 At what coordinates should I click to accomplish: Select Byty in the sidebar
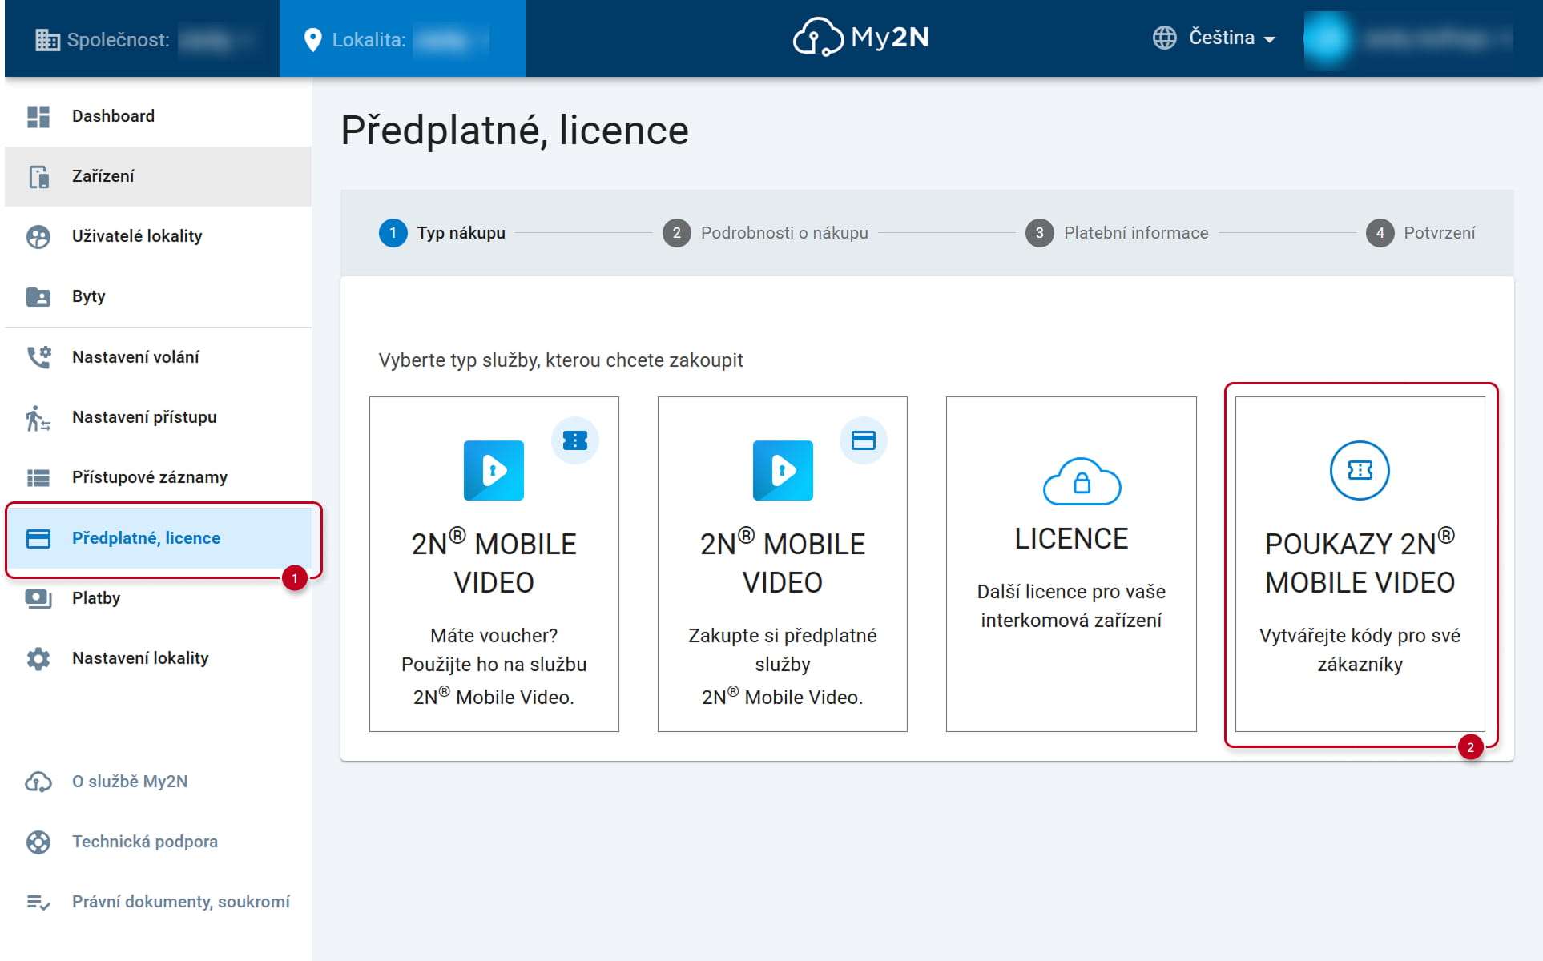coord(158,296)
